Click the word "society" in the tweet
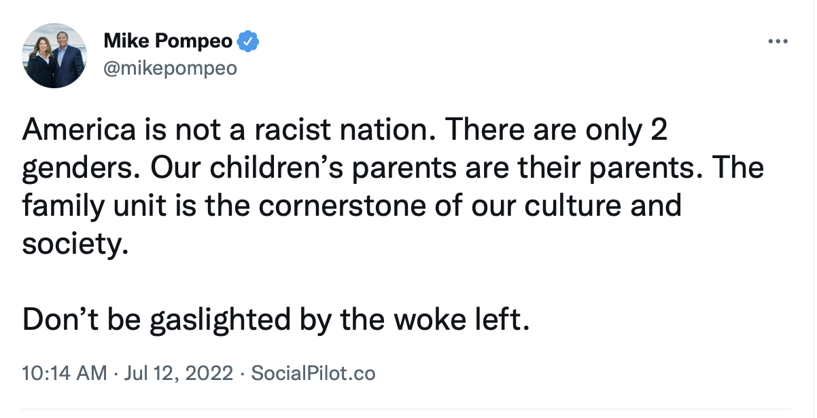Viewport: 817px width, 418px height. (74, 244)
